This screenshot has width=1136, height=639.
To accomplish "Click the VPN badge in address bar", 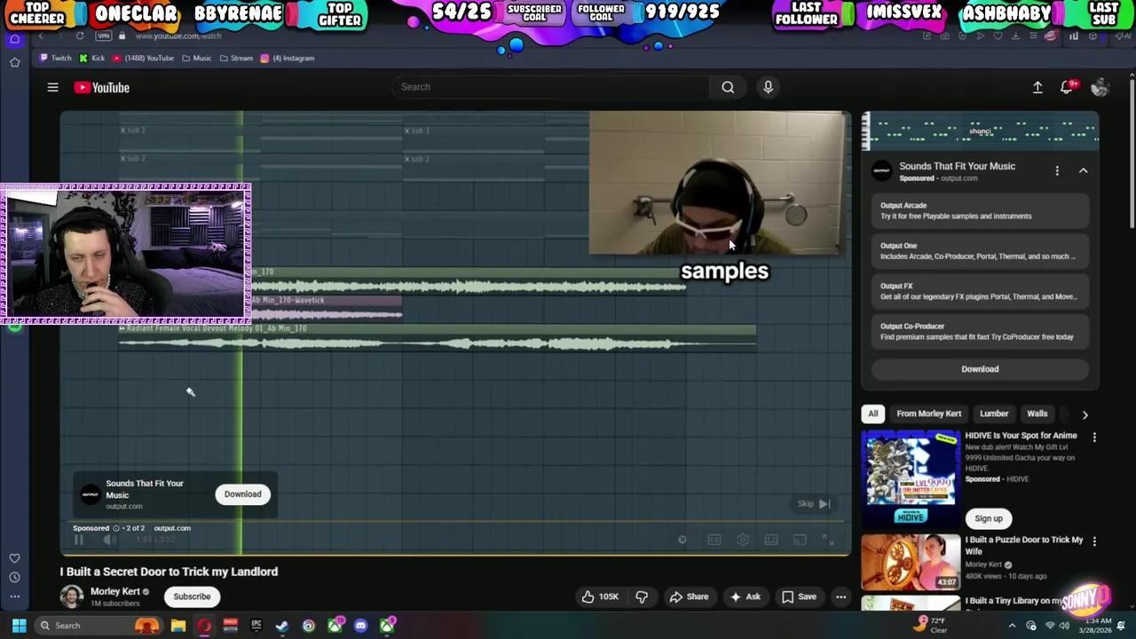I will tap(104, 35).
